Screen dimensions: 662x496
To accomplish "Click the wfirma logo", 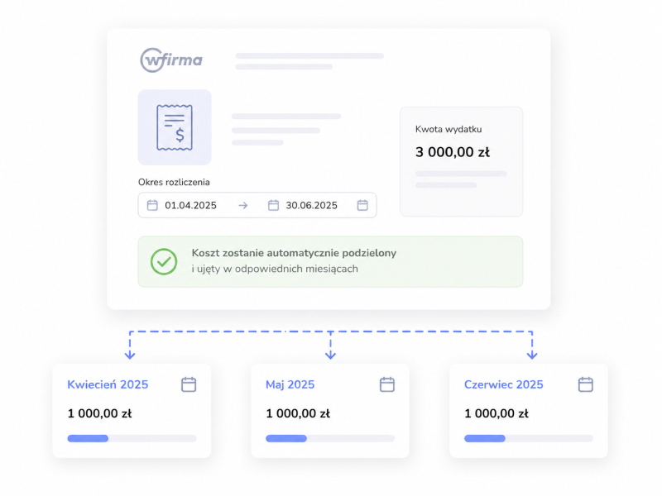I will [x=171, y=60].
